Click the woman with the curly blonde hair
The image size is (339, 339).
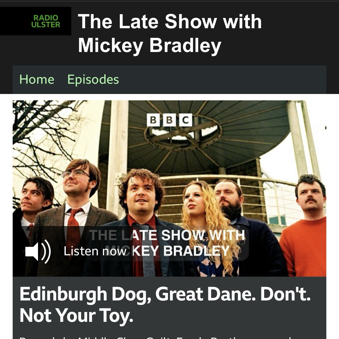tap(206, 227)
